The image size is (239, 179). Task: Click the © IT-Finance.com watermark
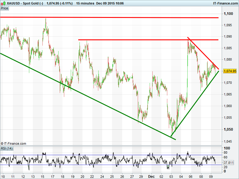pyautogui.click(x=13, y=143)
